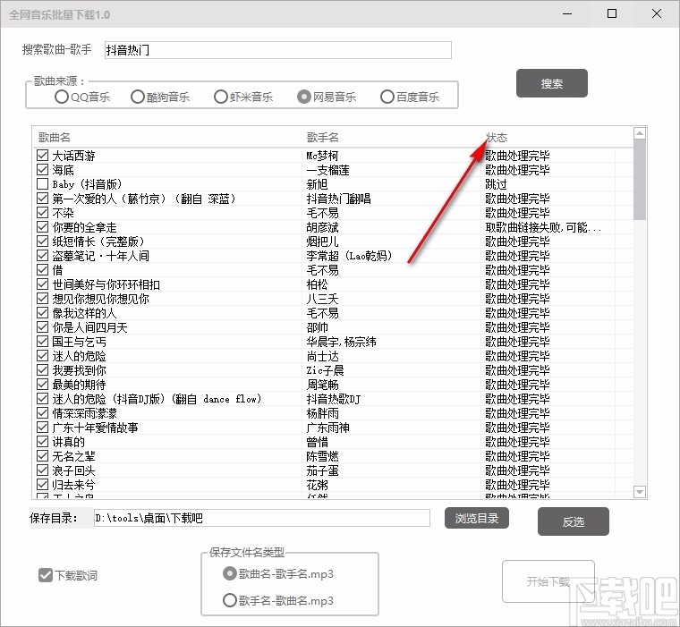This screenshot has height=627, width=680.
Task: Click the list scrollbar up arrow
Action: tap(640, 133)
